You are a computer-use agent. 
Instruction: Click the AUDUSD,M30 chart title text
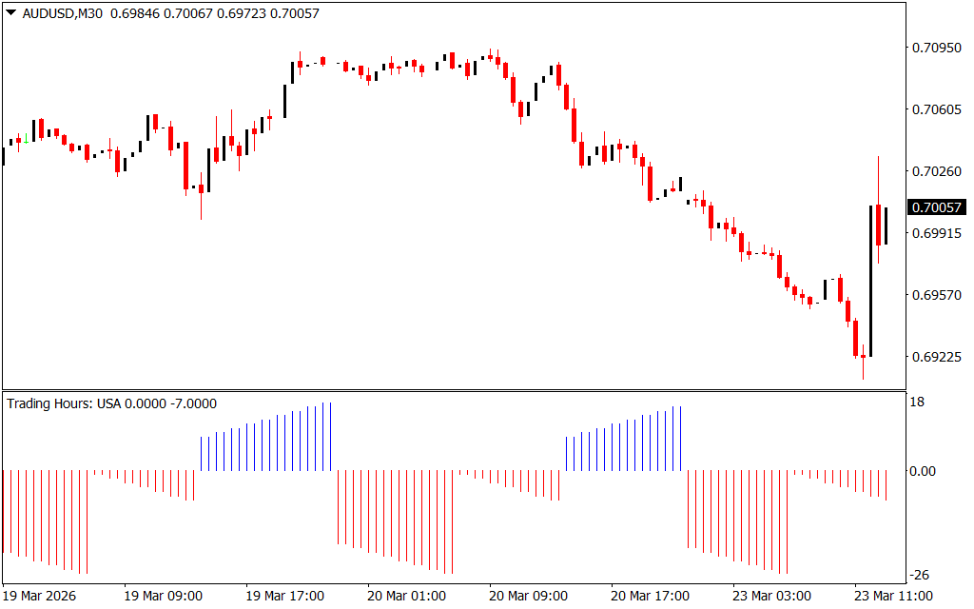(63, 12)
